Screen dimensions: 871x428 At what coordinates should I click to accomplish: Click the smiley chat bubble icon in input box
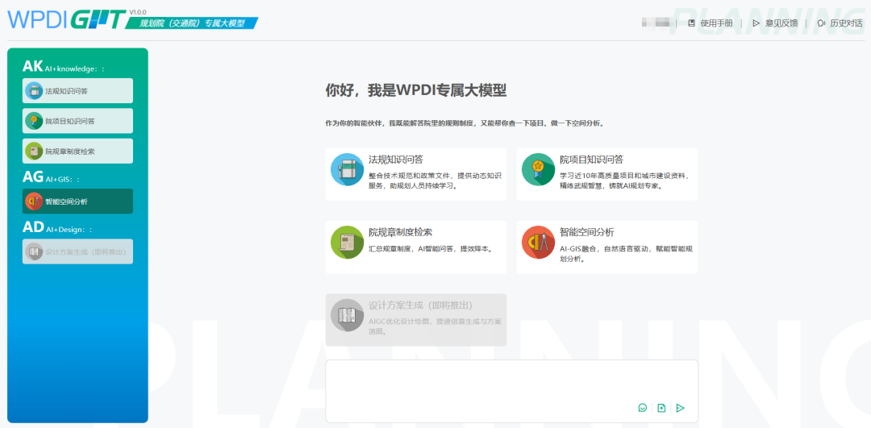(643, 408)
